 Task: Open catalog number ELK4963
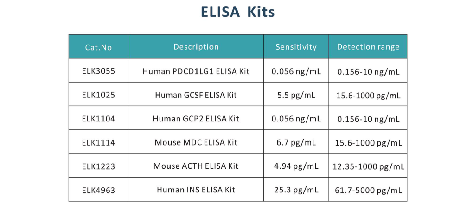tap(98, 190)
